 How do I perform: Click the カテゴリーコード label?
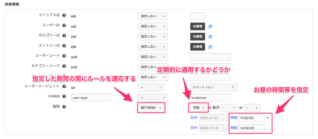coord(45,66)
